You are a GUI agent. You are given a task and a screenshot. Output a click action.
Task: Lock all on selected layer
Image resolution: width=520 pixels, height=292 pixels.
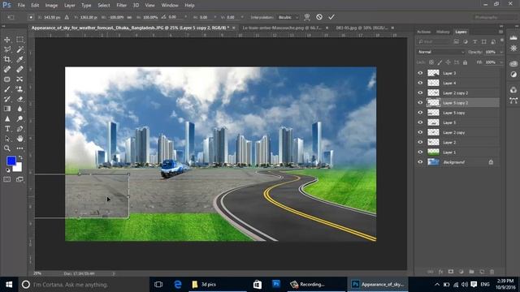(x=465, y=62)
